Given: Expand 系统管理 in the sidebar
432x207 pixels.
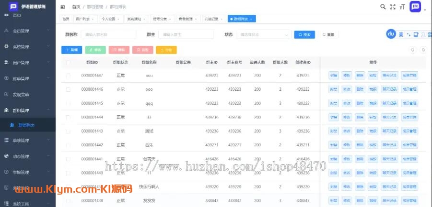Looking at the screenshot, I should coord(27,47).
